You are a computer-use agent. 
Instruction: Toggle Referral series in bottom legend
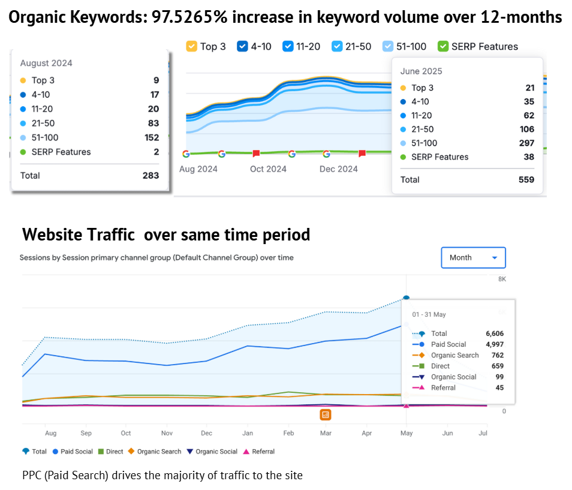pos(258,452)
